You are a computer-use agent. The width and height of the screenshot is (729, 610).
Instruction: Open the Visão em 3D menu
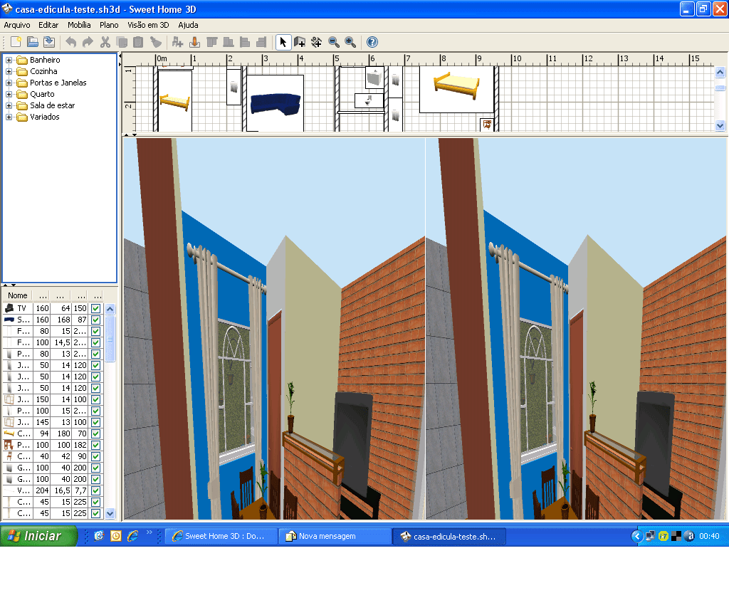pos(149,25)
